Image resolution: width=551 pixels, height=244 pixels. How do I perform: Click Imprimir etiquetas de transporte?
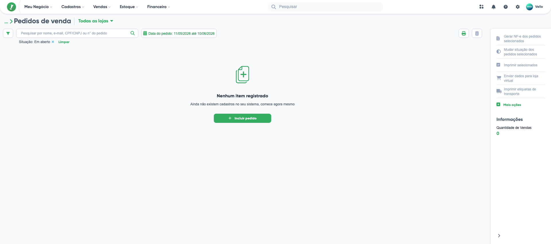pos(521,92)
